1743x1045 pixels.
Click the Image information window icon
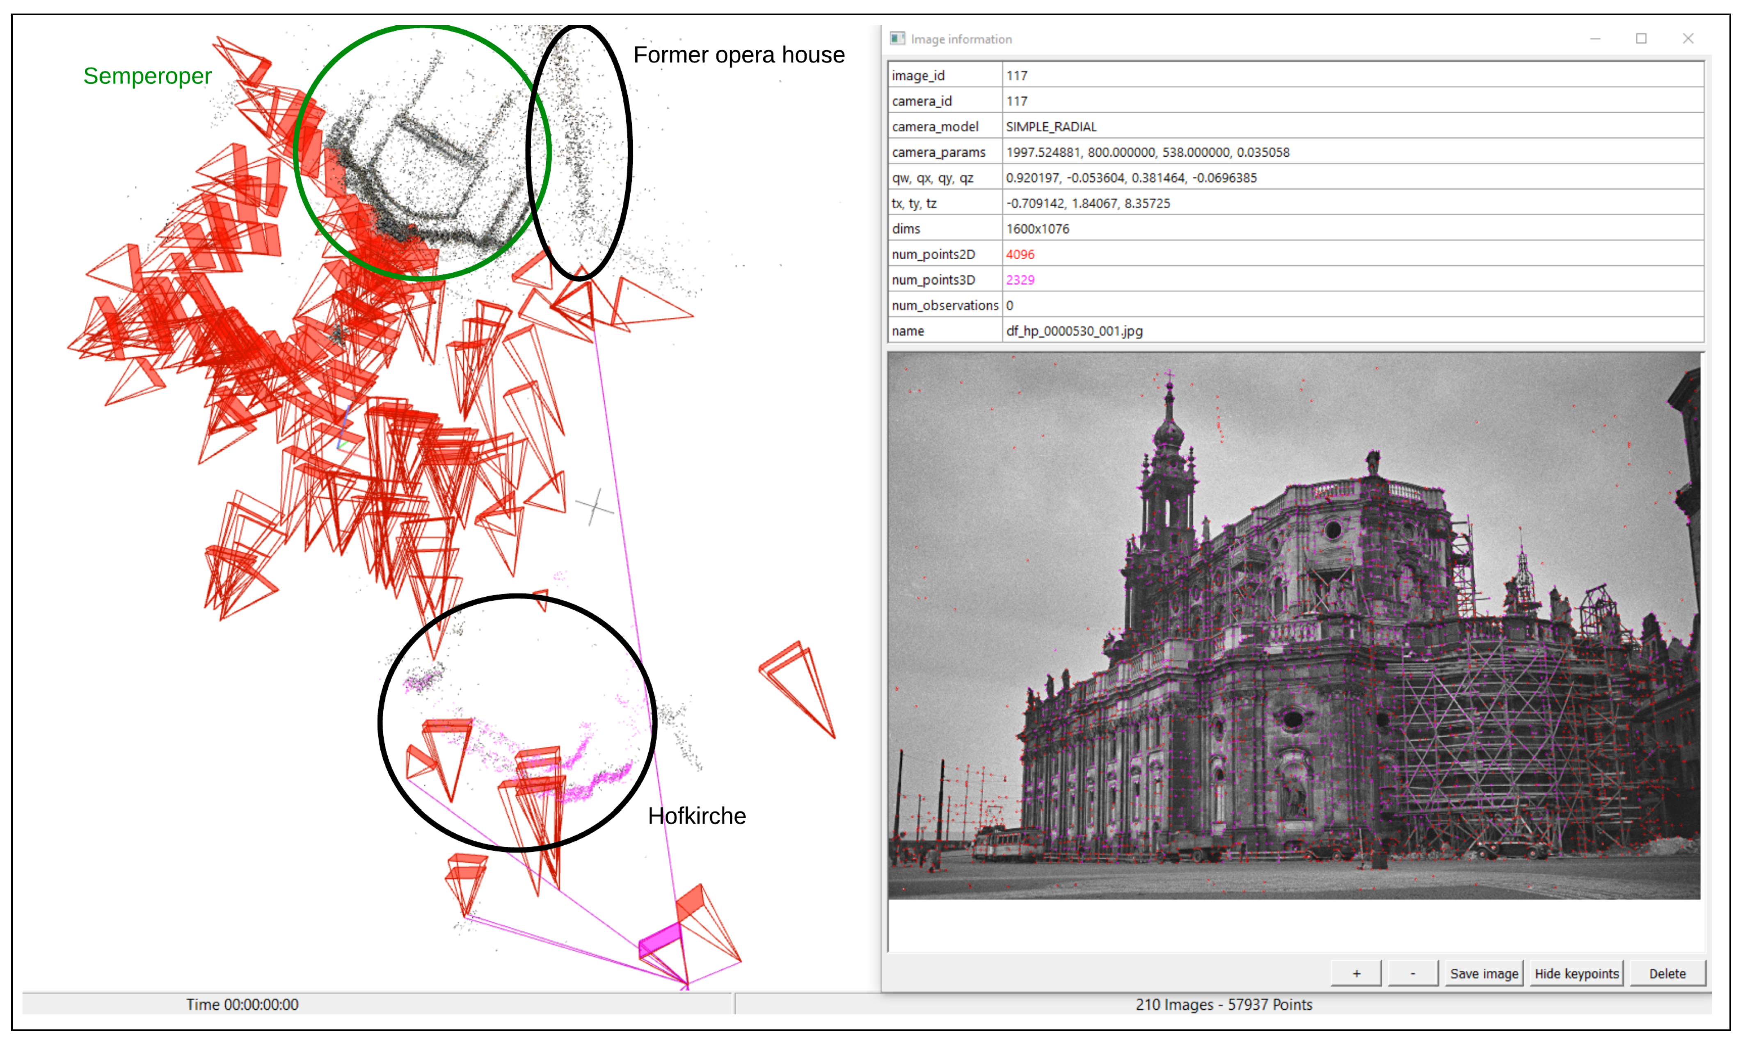point(897,39)
